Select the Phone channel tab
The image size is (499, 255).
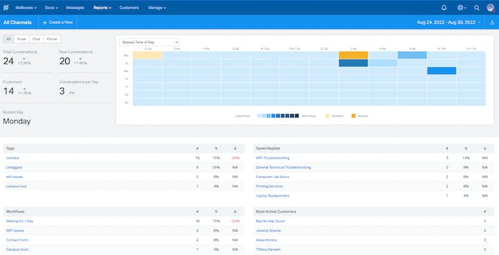point(52,39)
